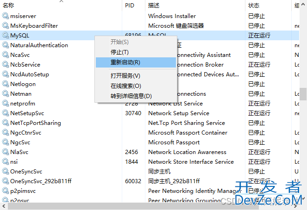Select the Netlogon service name

tap(23, 84)
